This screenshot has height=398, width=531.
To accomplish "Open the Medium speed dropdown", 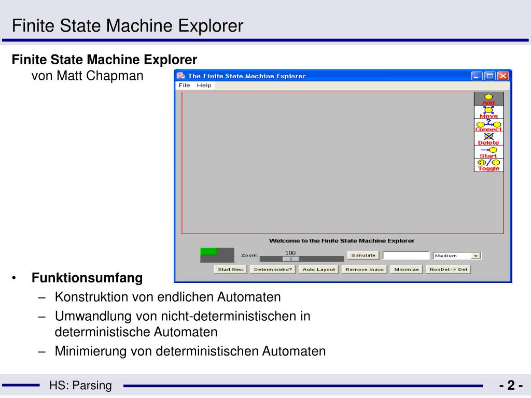I will click(457, 256).
